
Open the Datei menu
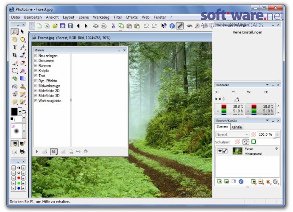(x=15, y=17)
